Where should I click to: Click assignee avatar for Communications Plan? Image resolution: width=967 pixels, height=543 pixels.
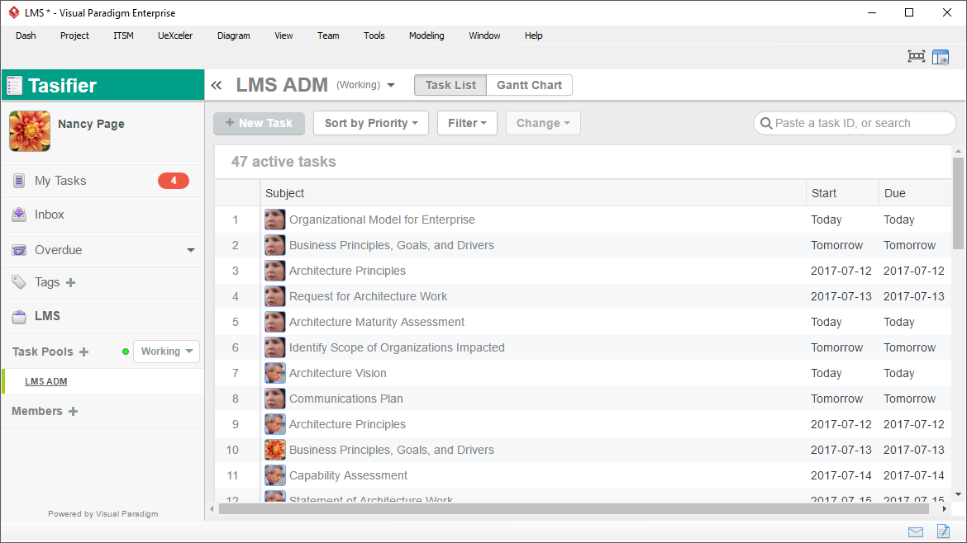[x=275, y=399]
